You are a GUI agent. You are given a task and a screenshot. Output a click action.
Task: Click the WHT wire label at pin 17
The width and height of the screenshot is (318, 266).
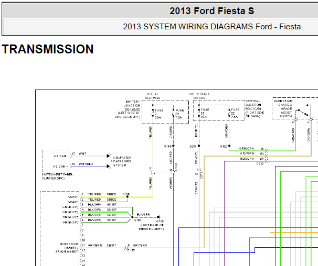82,153
